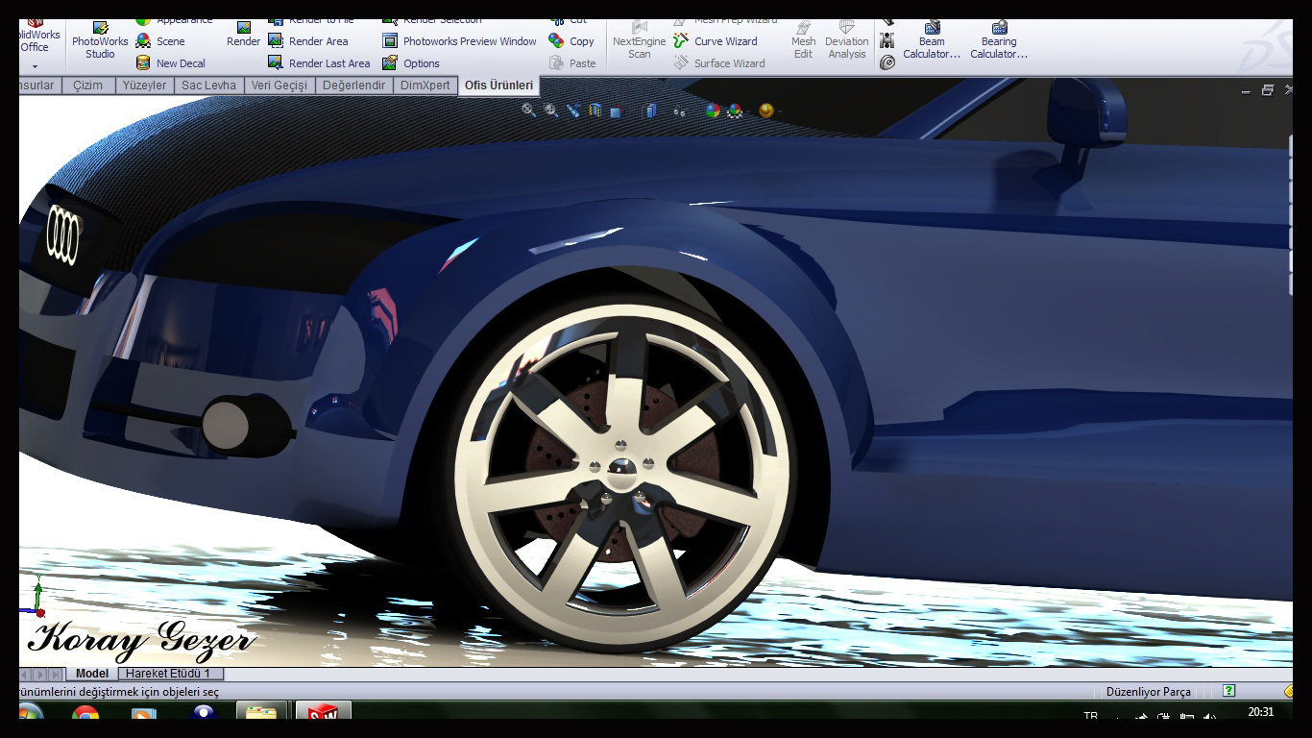Switch to the Sac Levha tab
1312x738 pixels.
click(208, 86)
